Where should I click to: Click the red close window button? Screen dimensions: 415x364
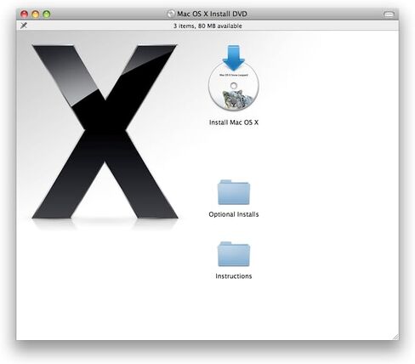(x=25, y=14)
